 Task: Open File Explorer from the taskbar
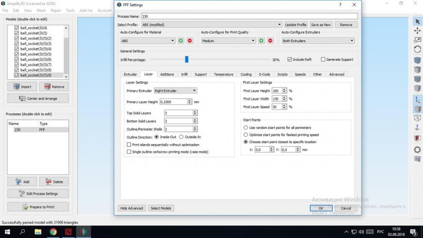pyautogui.click(x=38, y=232)
